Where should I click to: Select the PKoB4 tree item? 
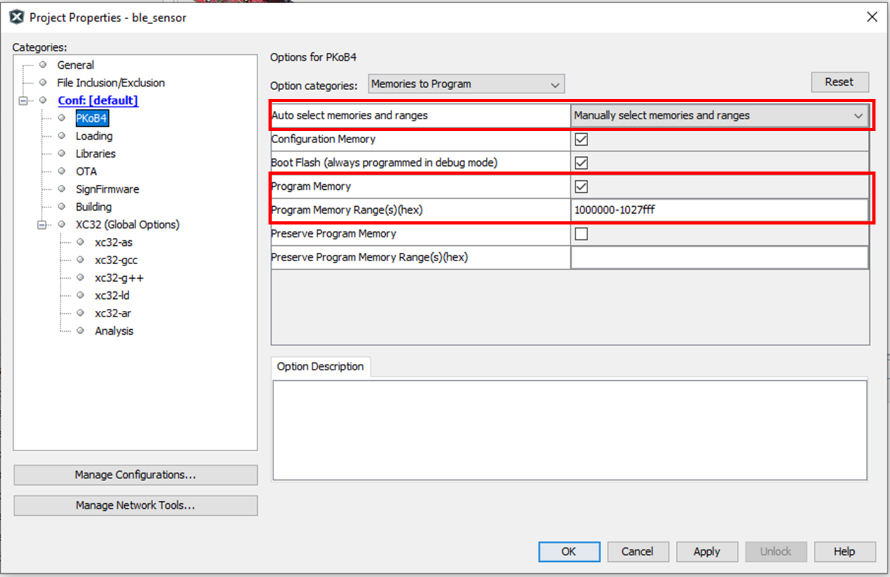pos(91,118)
